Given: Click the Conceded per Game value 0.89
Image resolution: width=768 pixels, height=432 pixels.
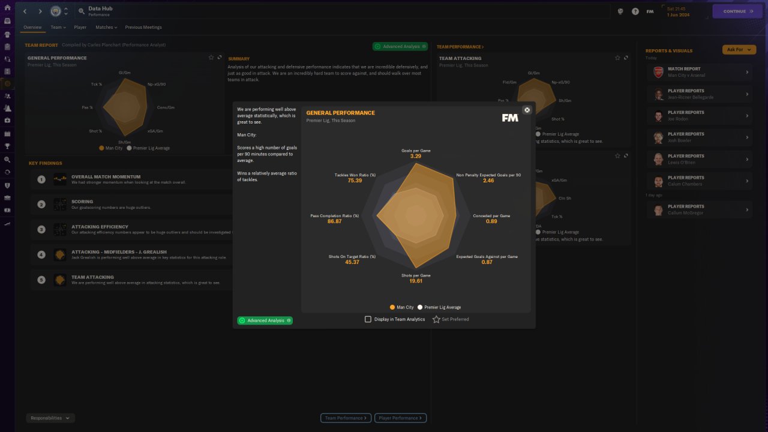Looking at the screenshot, I should coord(491,221).
